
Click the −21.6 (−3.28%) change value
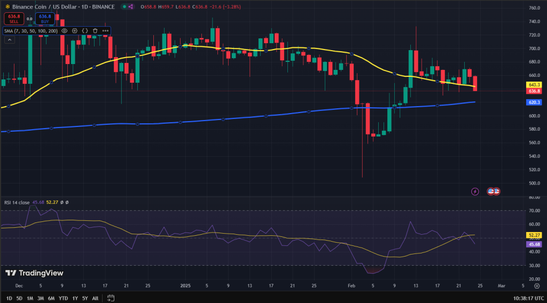[225, 6]
